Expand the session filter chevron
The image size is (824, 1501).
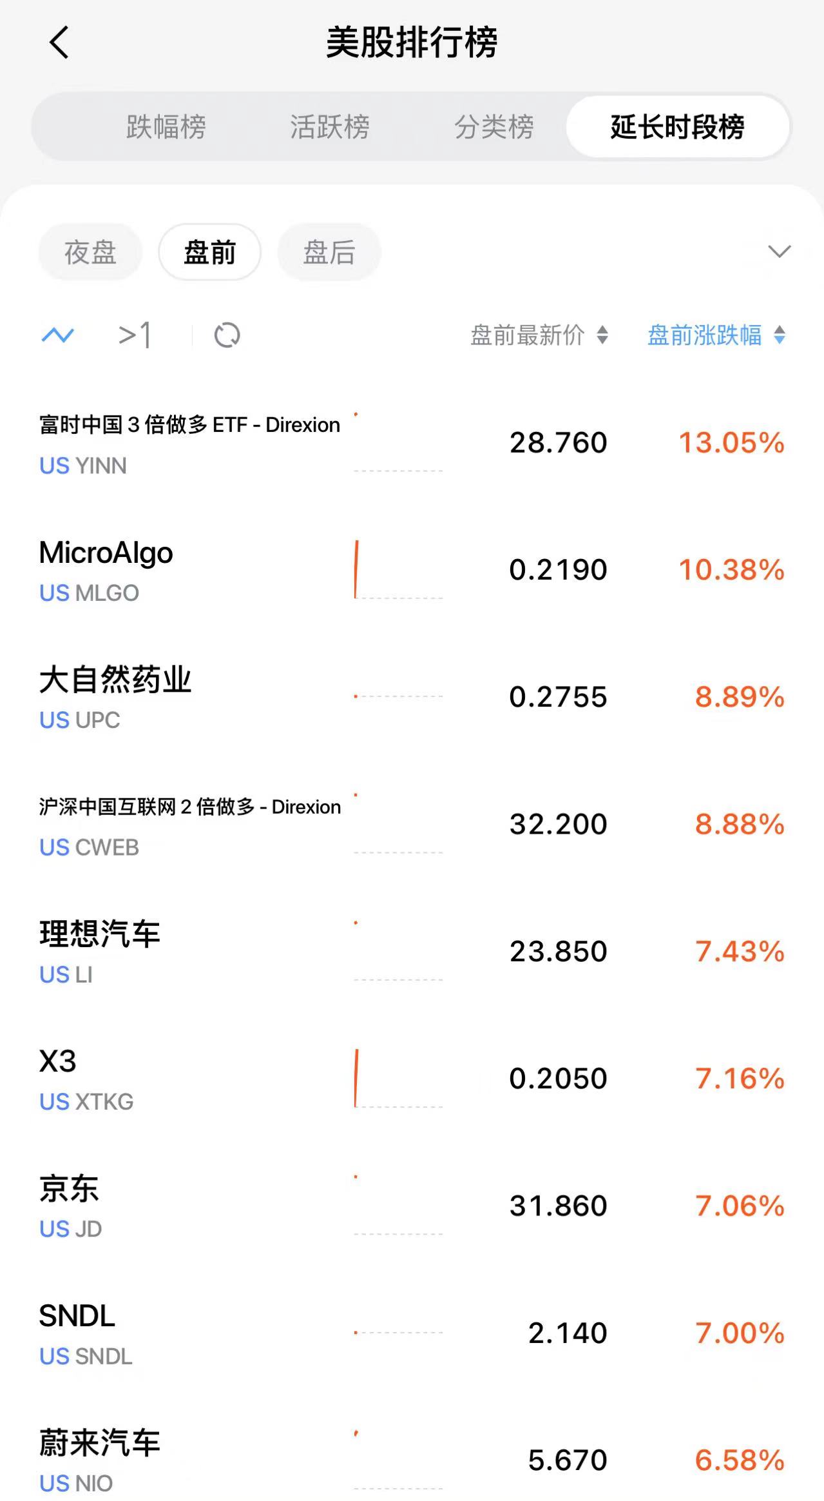[780, 251]
